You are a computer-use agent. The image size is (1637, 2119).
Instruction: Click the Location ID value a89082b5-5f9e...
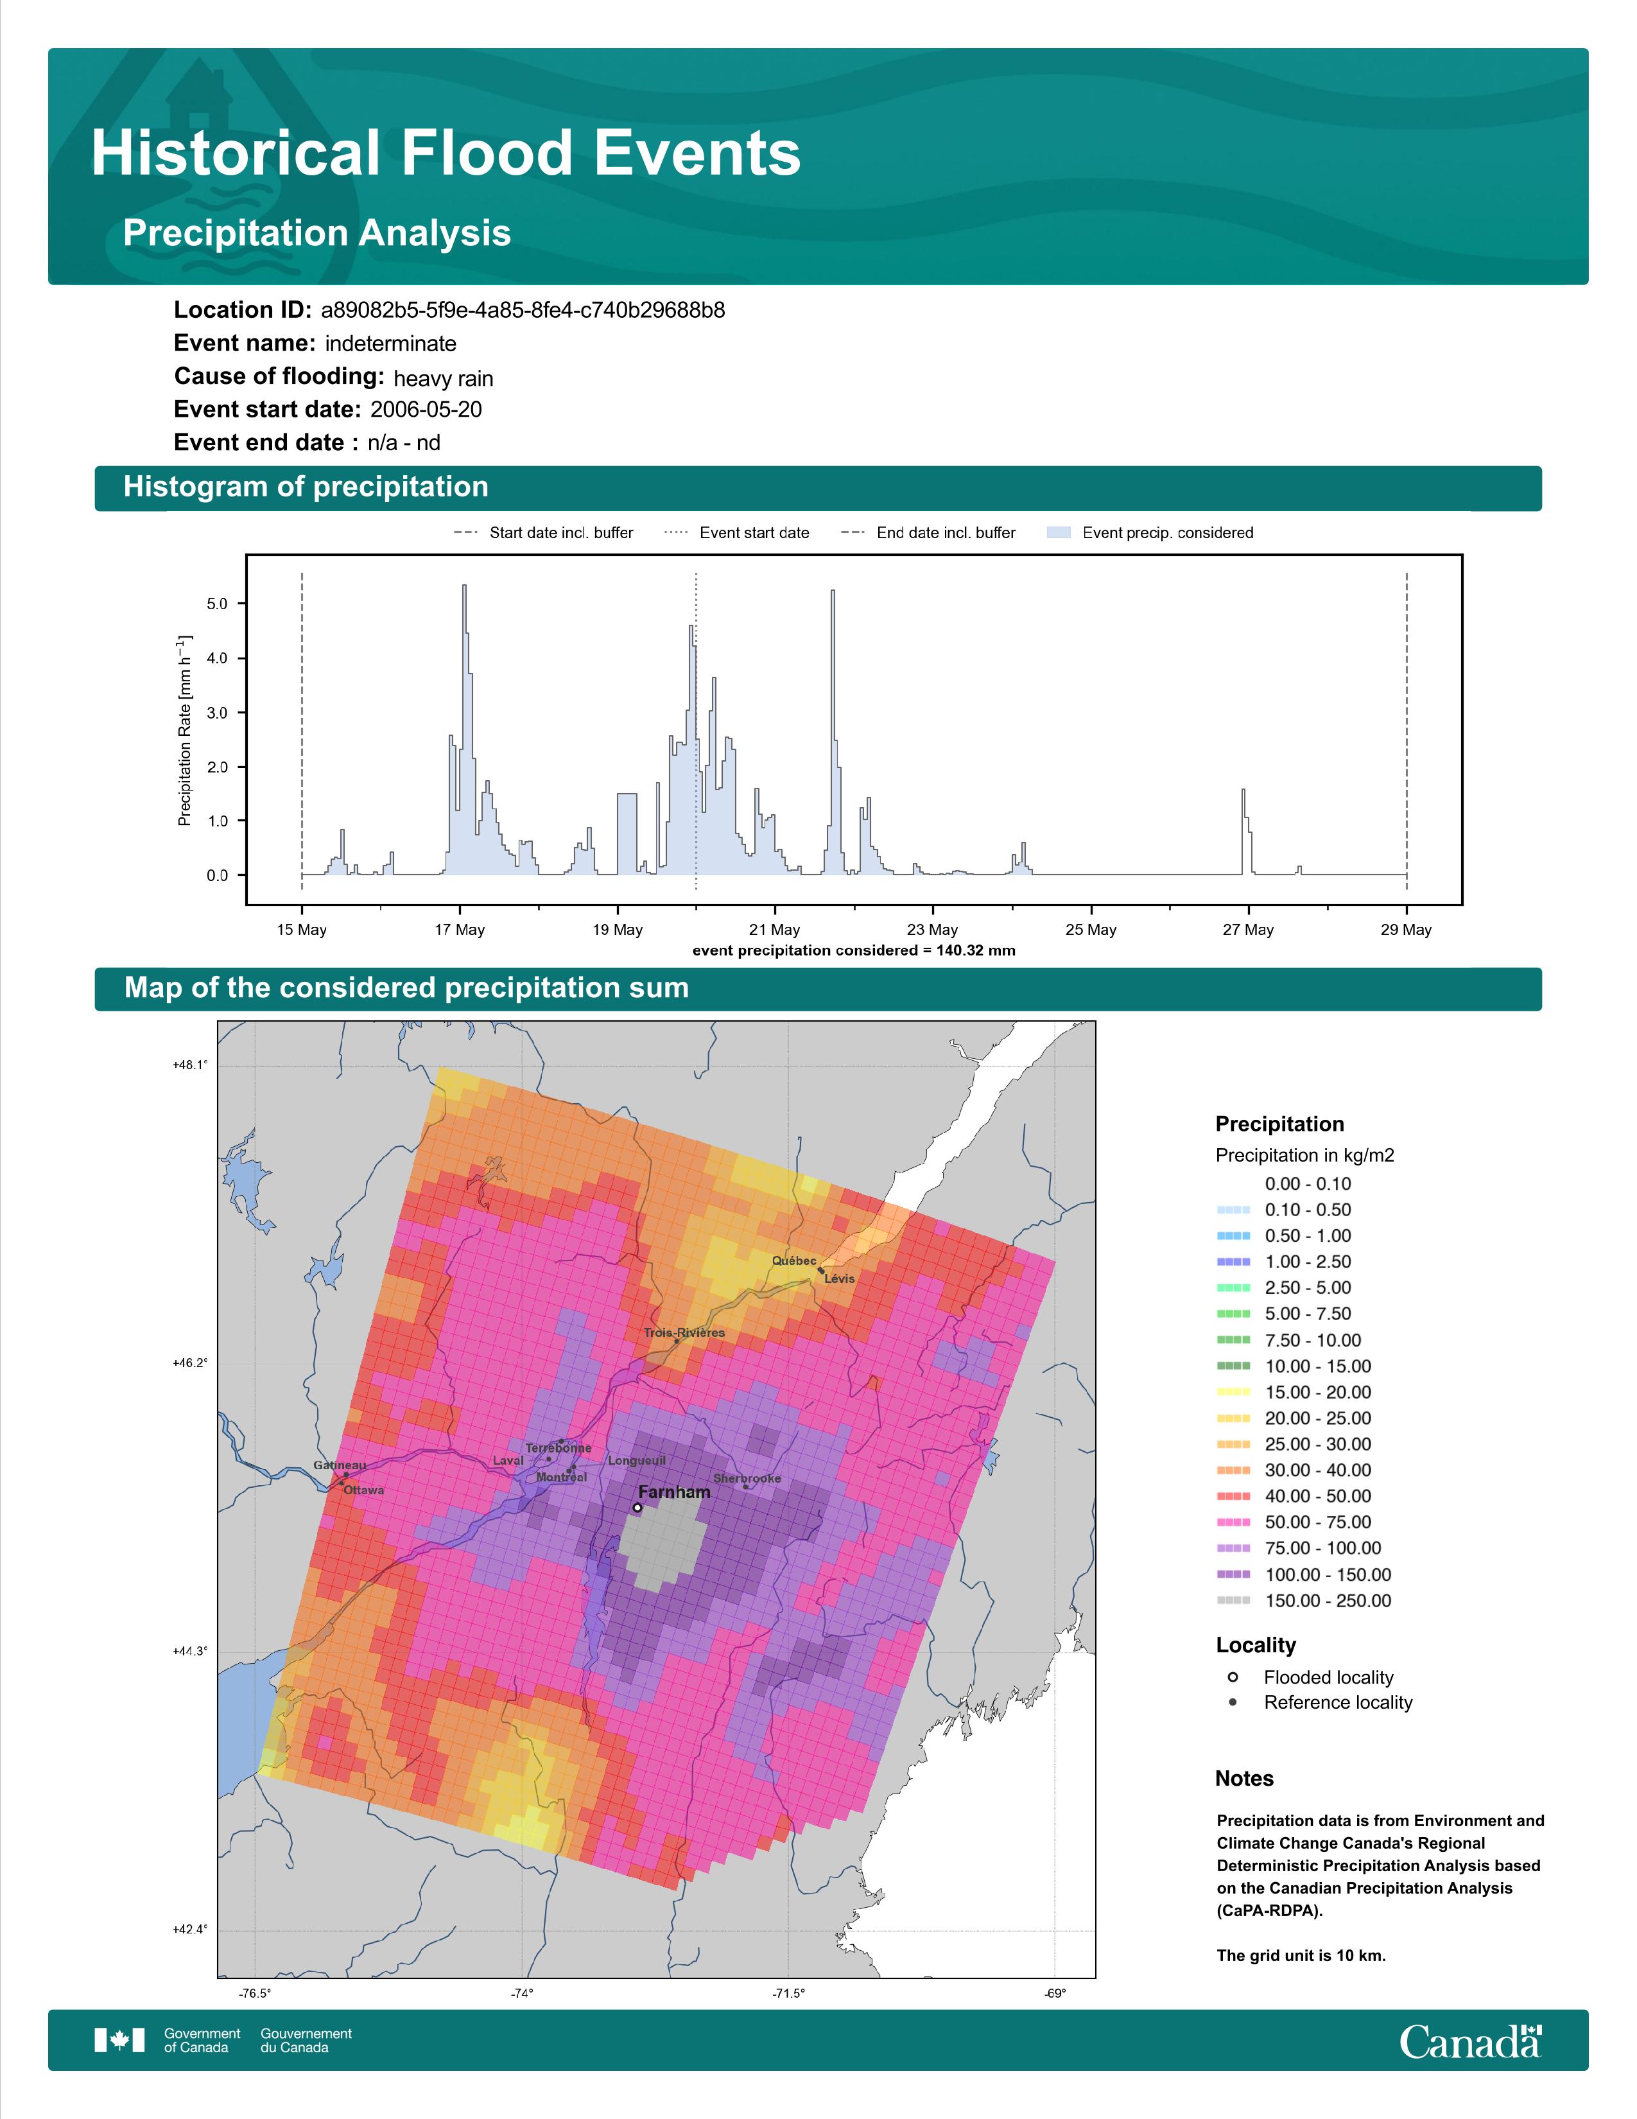coord(523,311)
